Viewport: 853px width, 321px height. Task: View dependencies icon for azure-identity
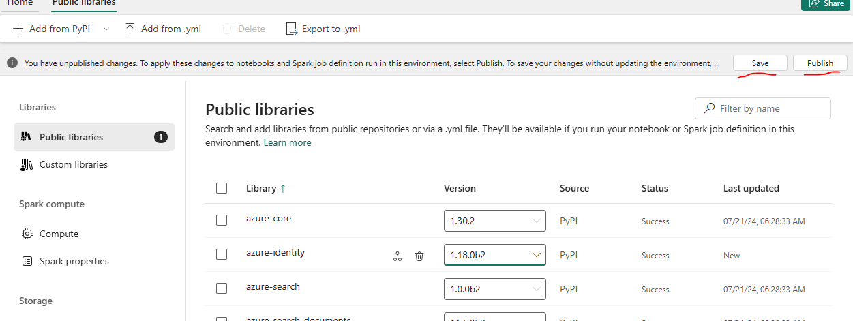[398, 256]
